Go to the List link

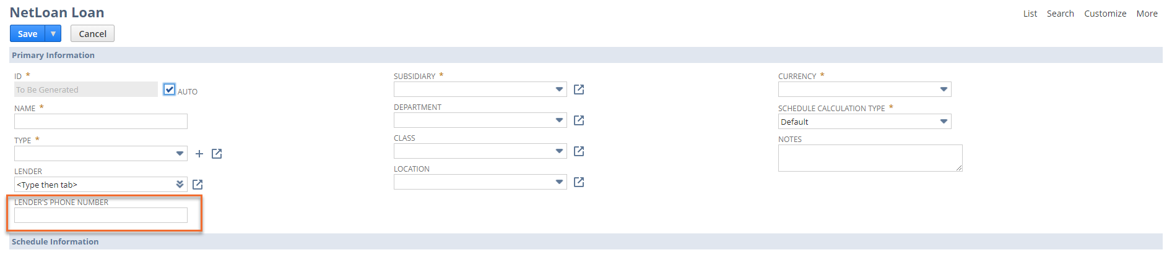1030,14
